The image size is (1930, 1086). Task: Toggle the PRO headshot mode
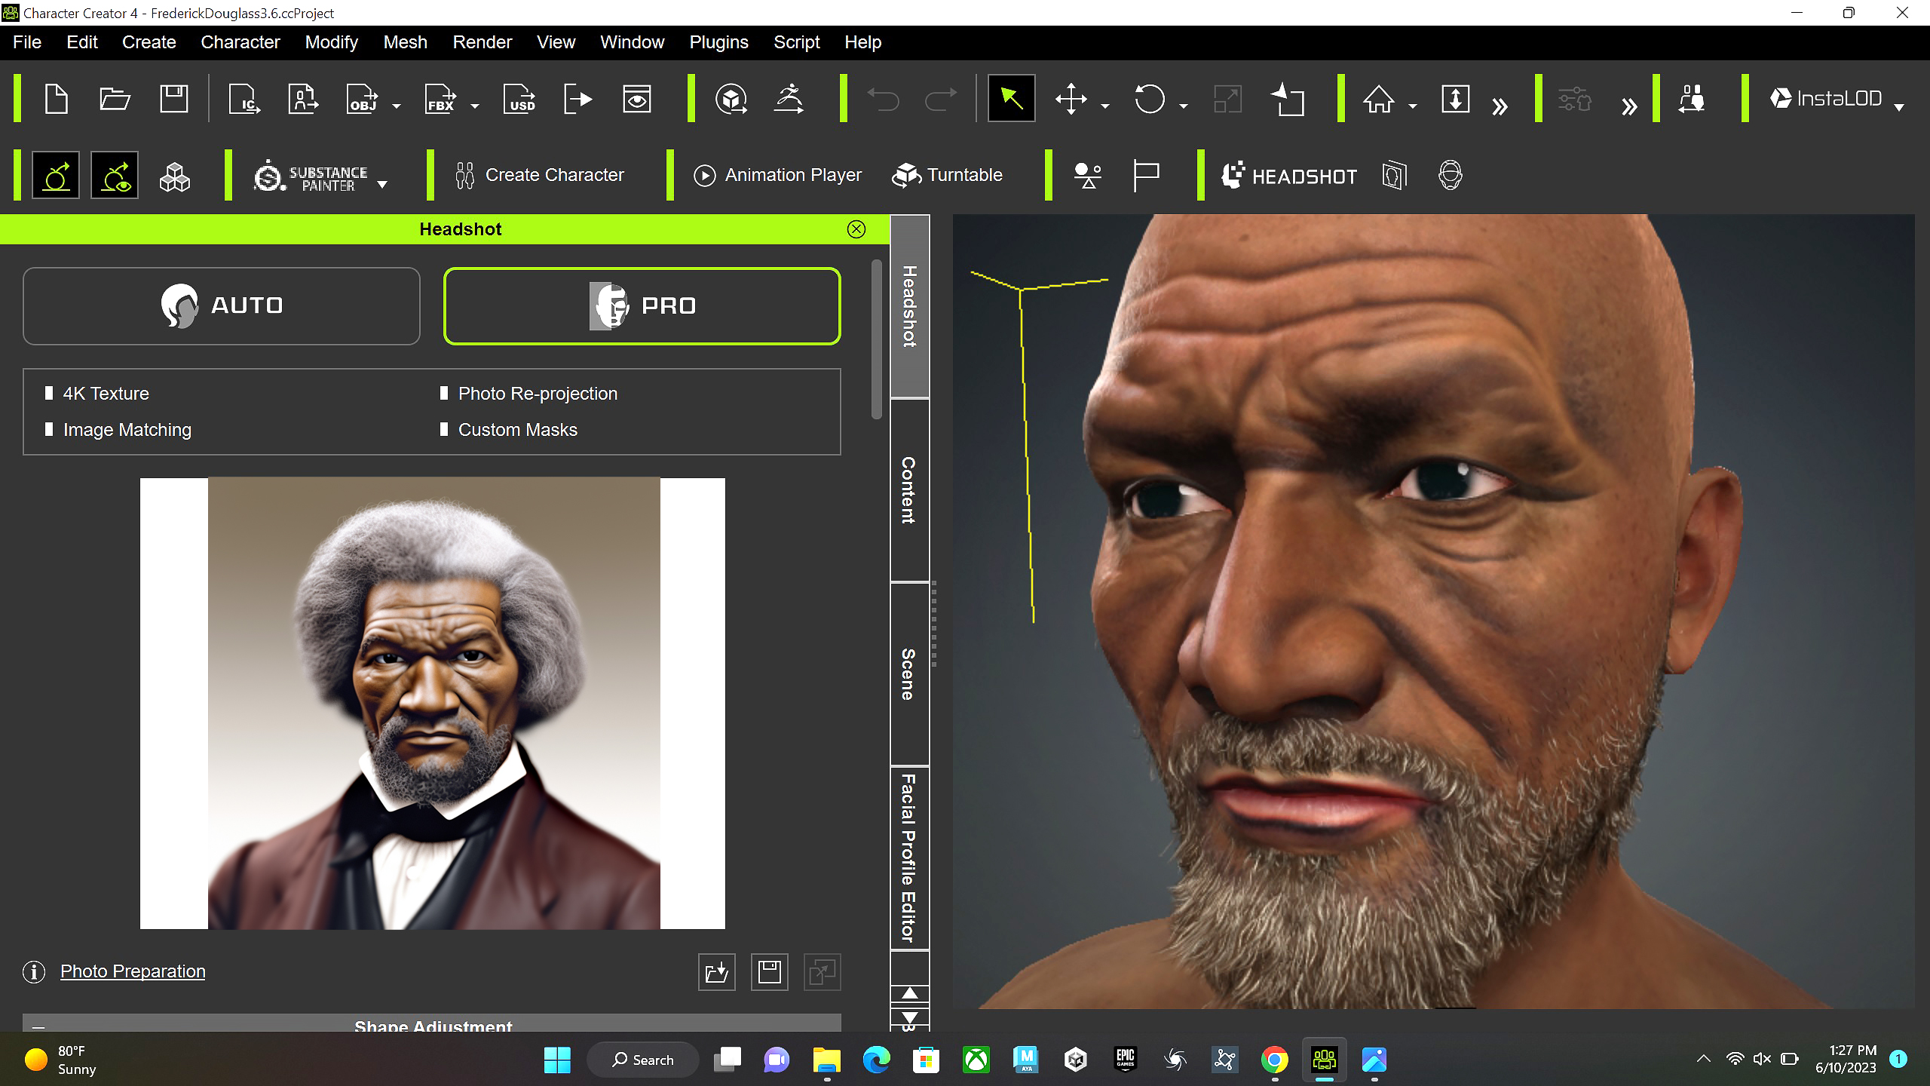(642, 305)
